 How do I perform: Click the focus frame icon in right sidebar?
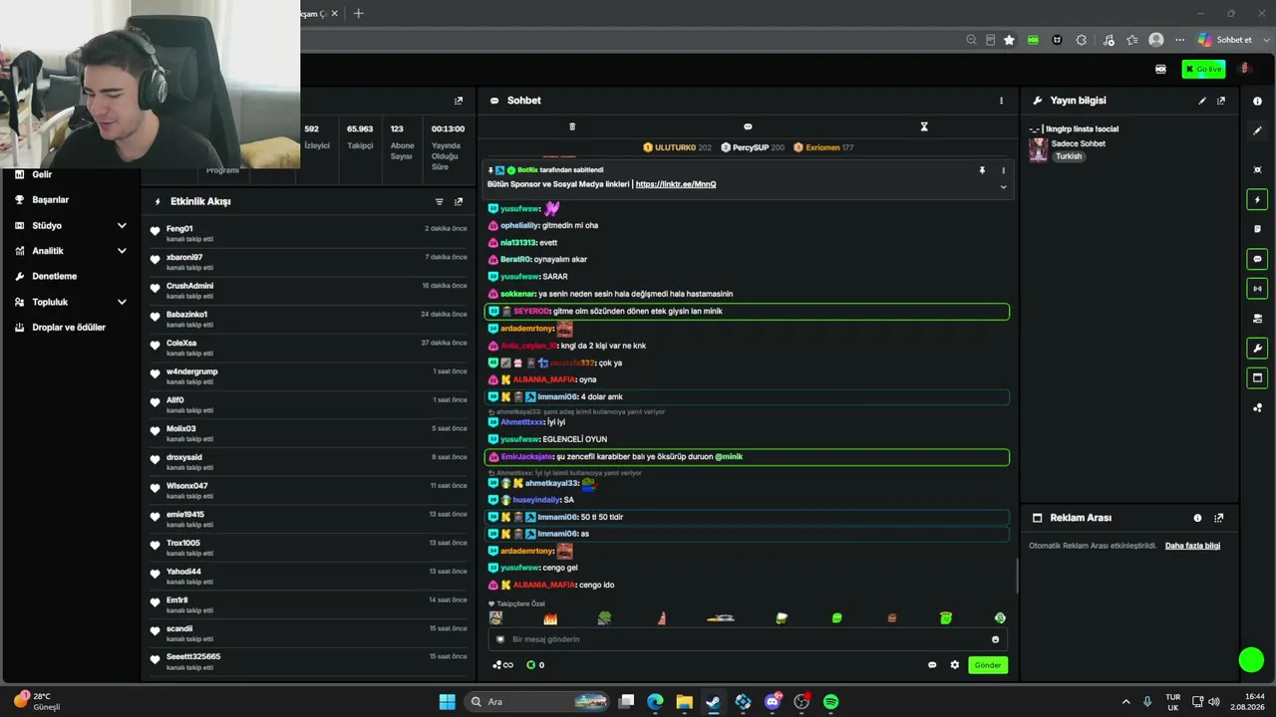coord(1257,169)
